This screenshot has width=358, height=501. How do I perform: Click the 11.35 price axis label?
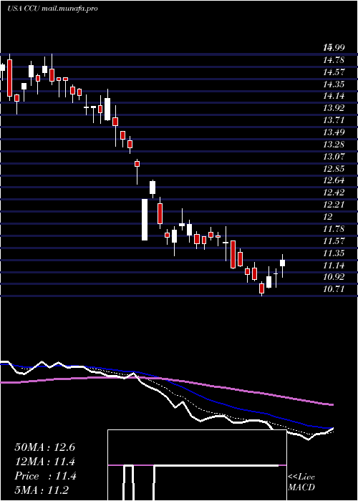click(x=334, y=253)
